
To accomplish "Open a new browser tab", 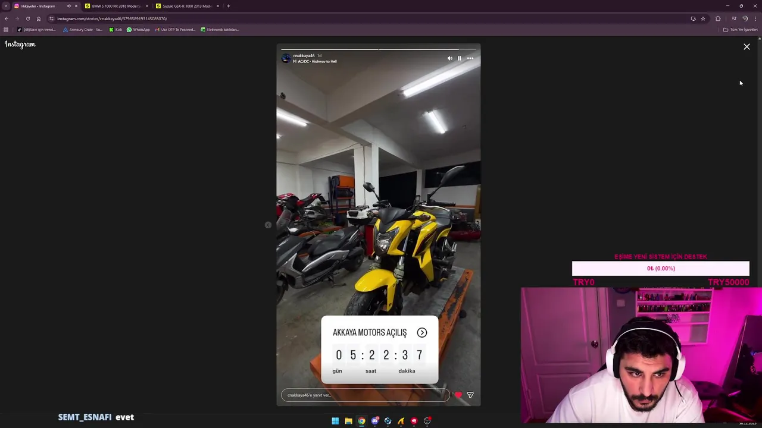I will (229, 6).
